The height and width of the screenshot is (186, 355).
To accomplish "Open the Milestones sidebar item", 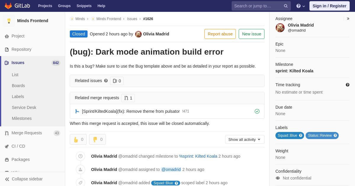I will (22, 118).
